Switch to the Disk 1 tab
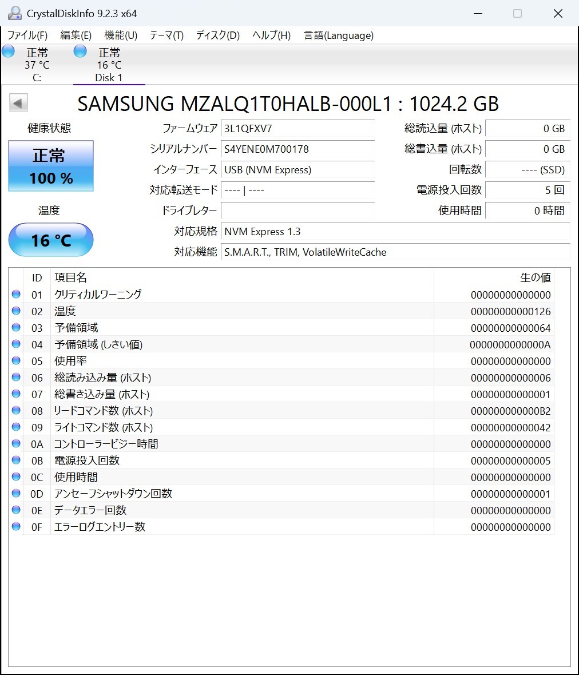The width and height of the screenshot is (579, 675). pos(108,63)
